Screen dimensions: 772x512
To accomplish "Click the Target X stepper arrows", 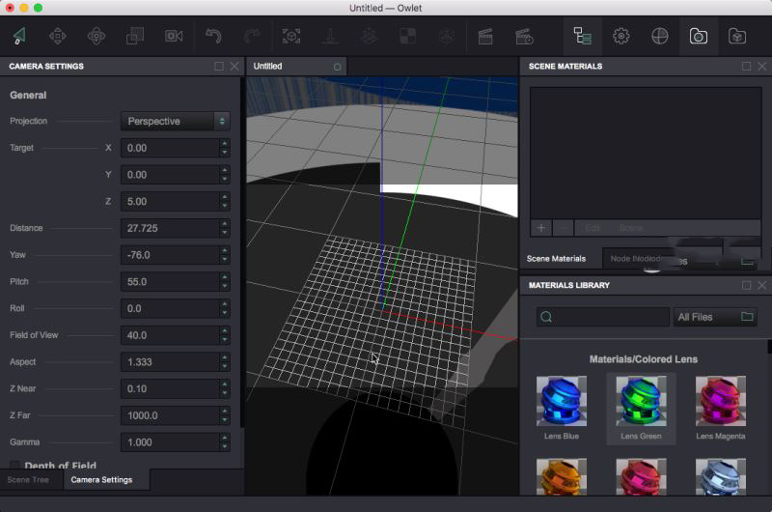I will 225,148.
